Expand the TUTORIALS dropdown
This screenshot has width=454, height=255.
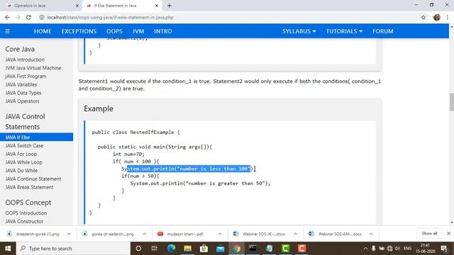pyautogui.click(x=344, y=31)
